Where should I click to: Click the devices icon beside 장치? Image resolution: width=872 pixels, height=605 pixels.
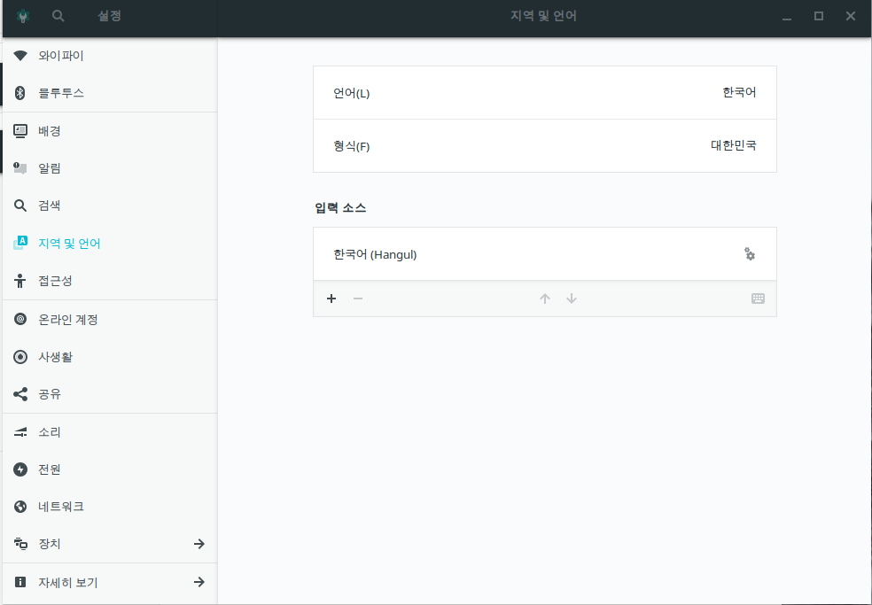click(20, 544)
